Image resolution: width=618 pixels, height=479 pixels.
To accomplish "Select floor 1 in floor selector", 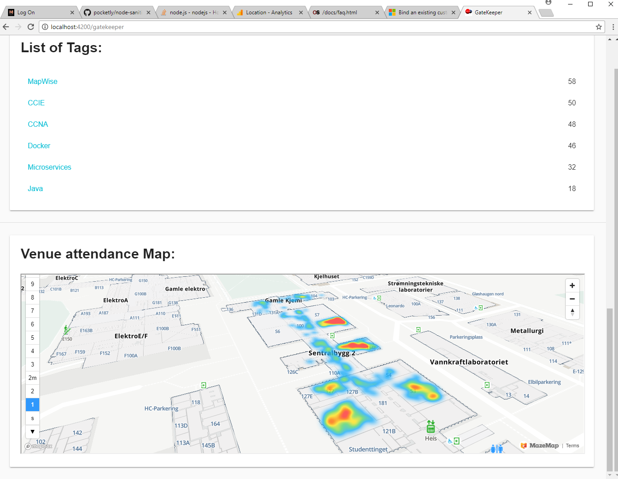I will coord(33,404).
